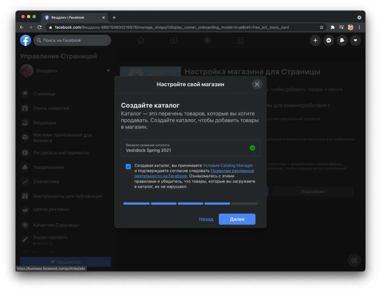Click the Продвигать button

coord(65,262)
